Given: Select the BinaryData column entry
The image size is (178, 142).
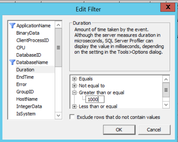Looking at the screenshot, I should (28, 33).
